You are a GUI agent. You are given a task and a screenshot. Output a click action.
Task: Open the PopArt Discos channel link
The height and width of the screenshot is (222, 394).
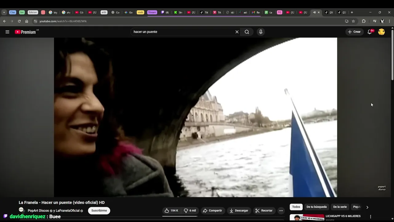[38, 211]
